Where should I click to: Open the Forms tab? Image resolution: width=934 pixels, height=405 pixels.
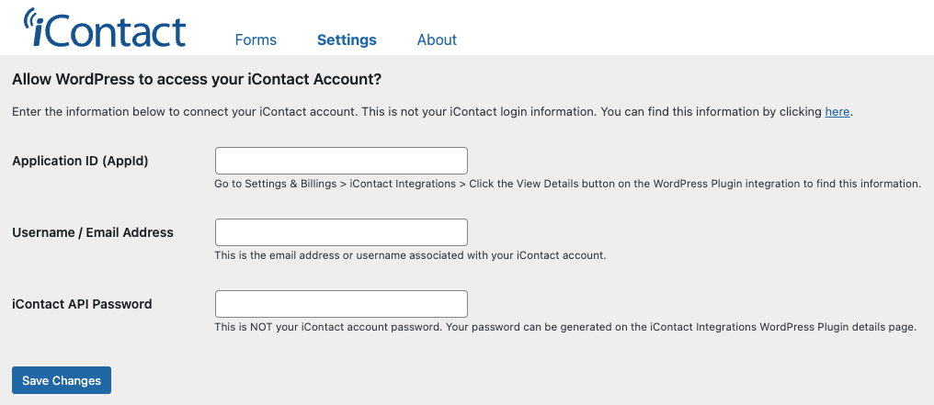[x=256, y=39]
